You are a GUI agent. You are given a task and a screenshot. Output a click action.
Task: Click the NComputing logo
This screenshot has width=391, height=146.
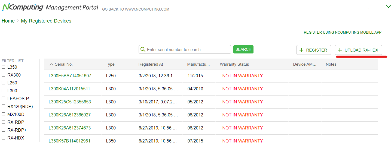tap(23, 7)
